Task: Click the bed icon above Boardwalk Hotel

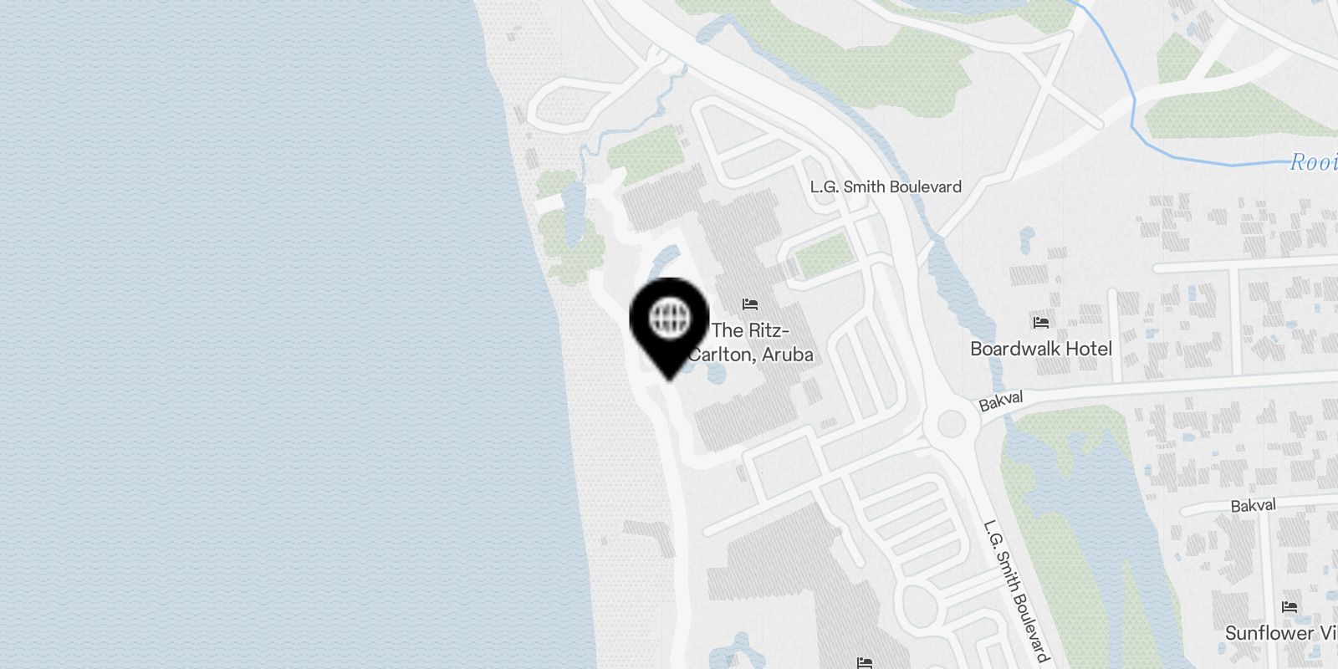Action: 1041,322
